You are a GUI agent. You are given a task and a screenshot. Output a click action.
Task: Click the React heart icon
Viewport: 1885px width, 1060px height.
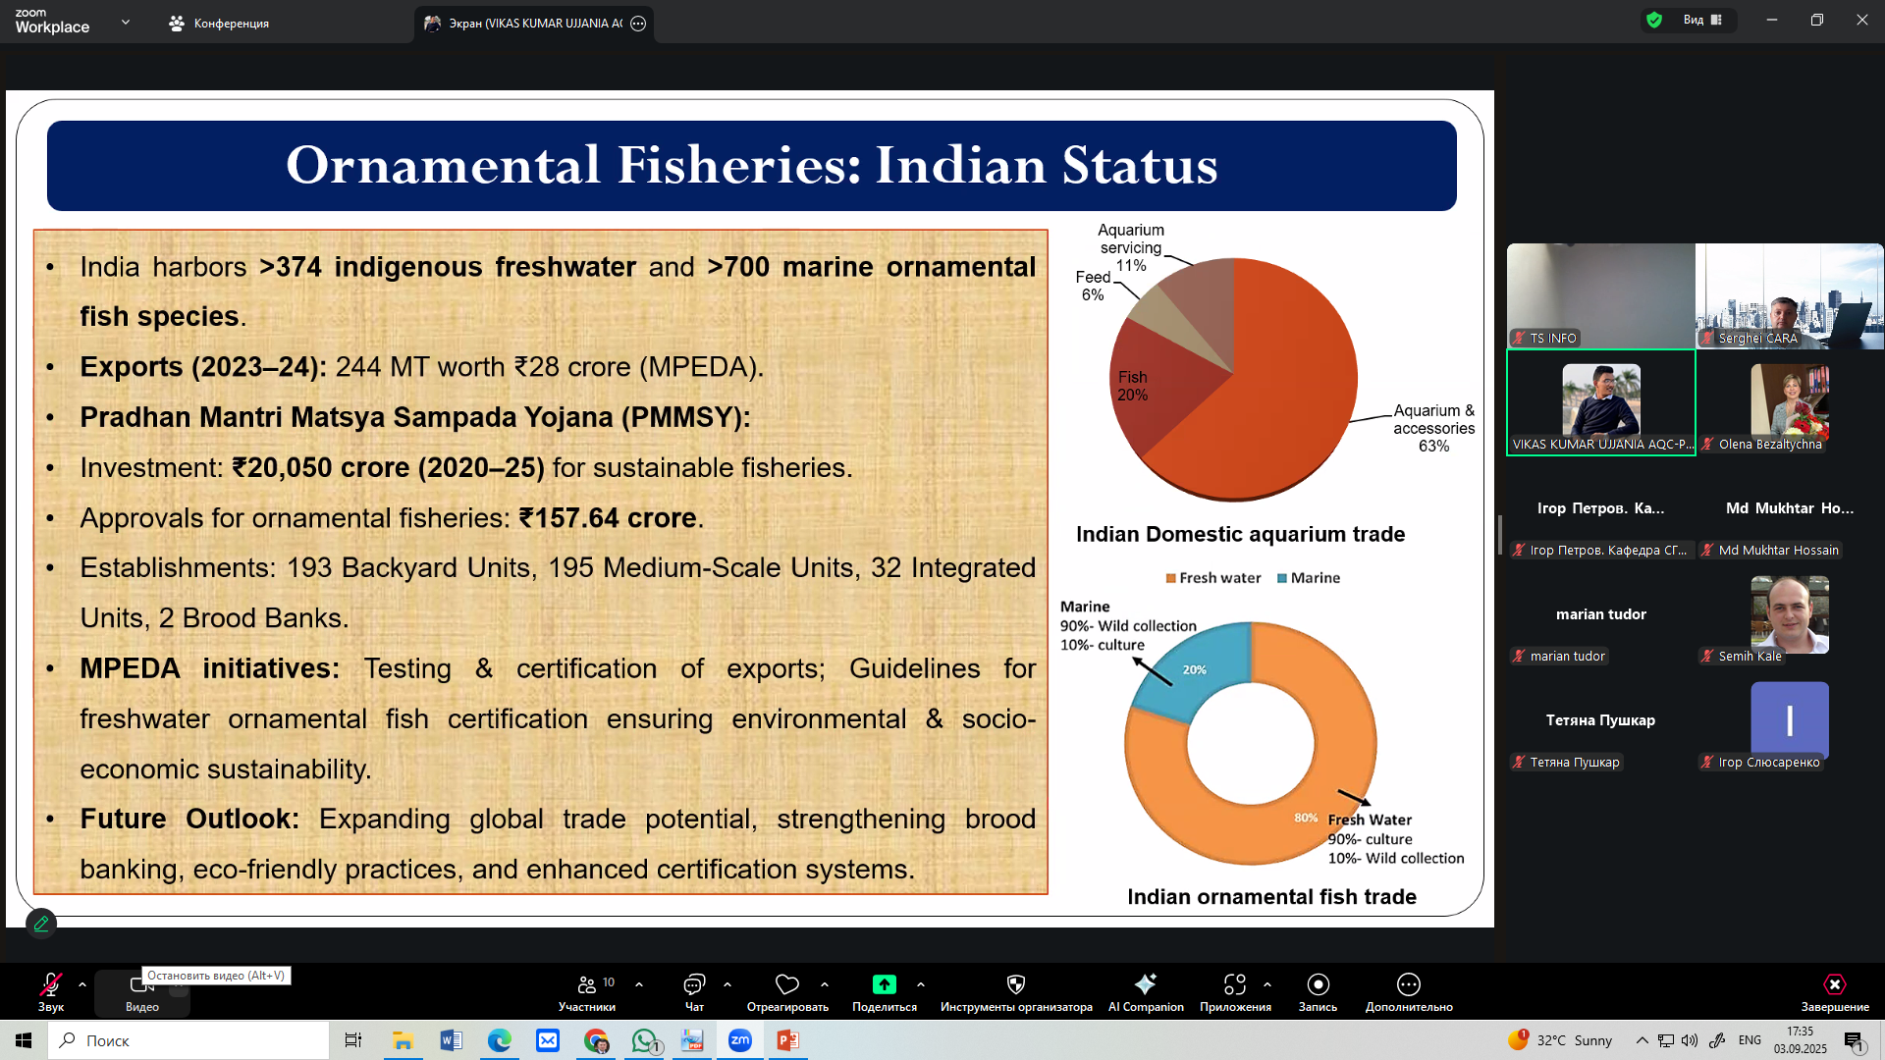pyautogui.click(x=786, y=984)
